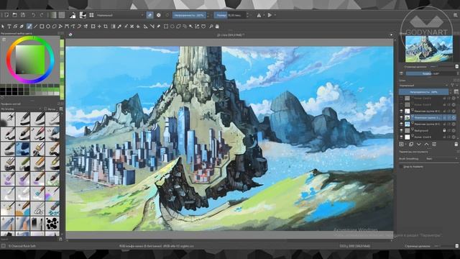
Task: Select the Crop tool
Action: (x=106, y=27)
